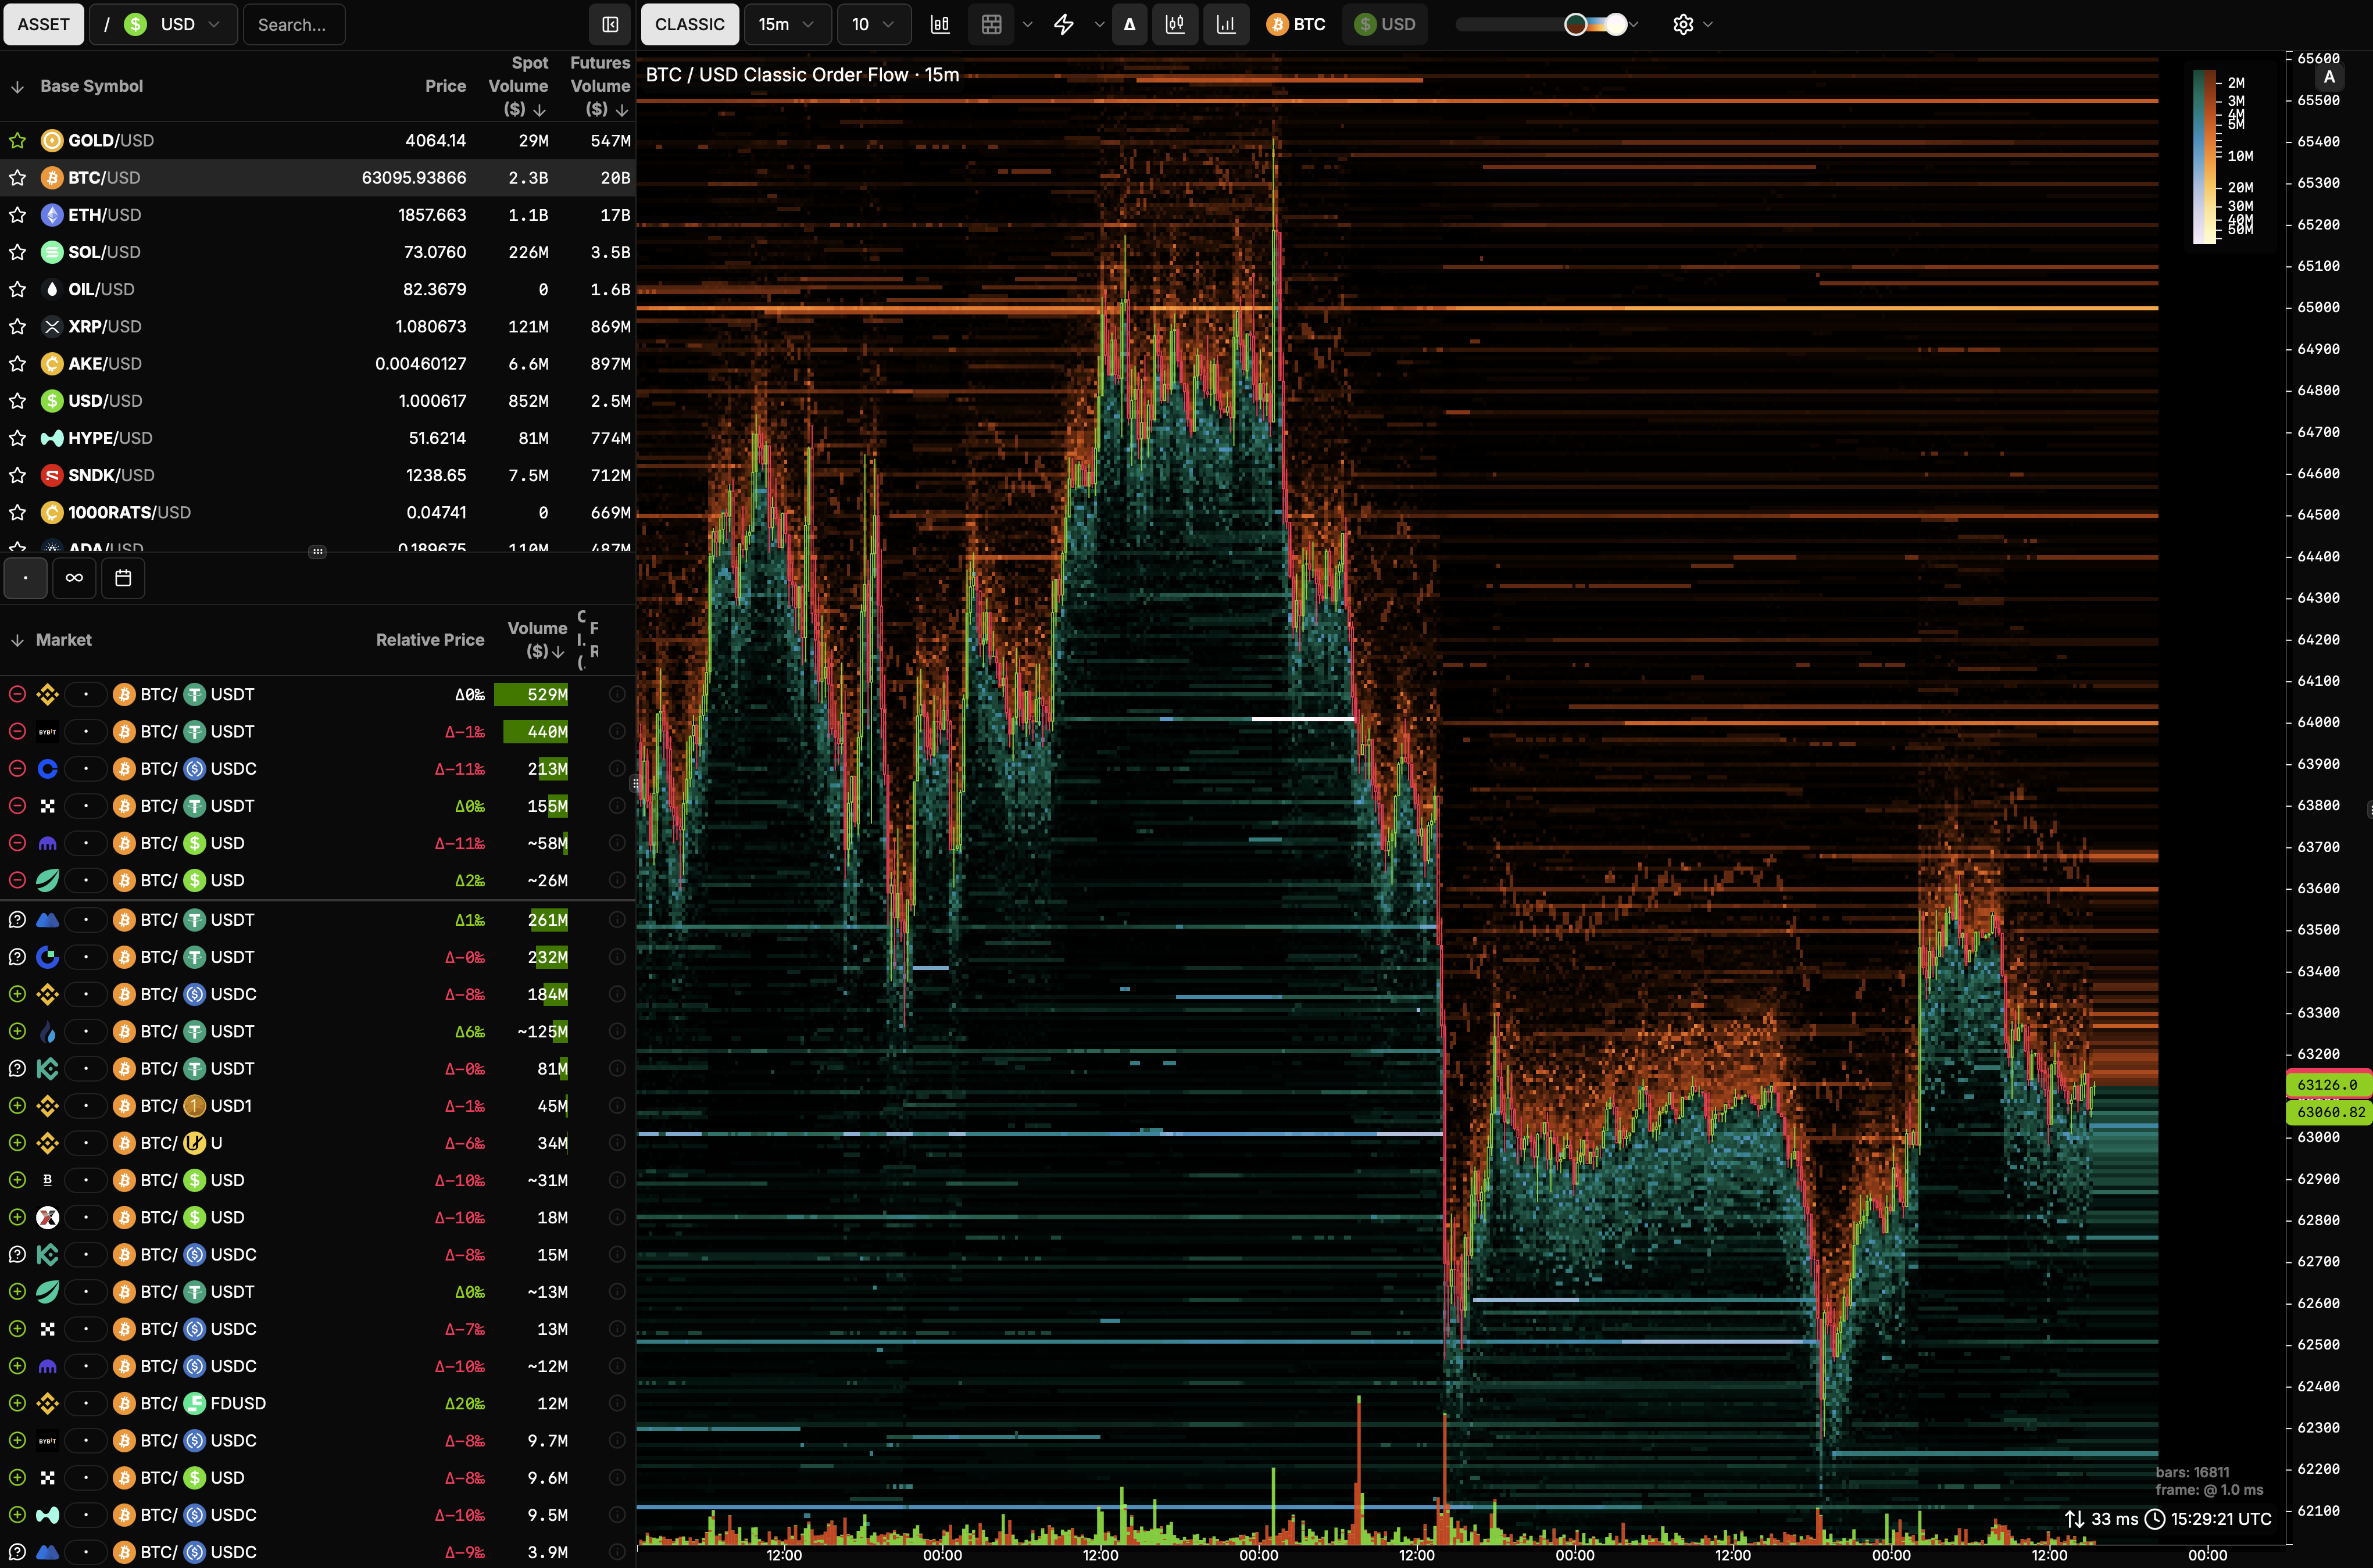Click info icon on 440M BTC/USDT row
Screen dimensions: 2373x1568
click(617, 731)
